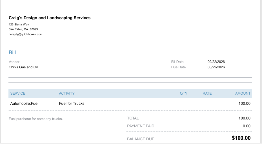Click the due date 03/22/2026

[216, 67]
